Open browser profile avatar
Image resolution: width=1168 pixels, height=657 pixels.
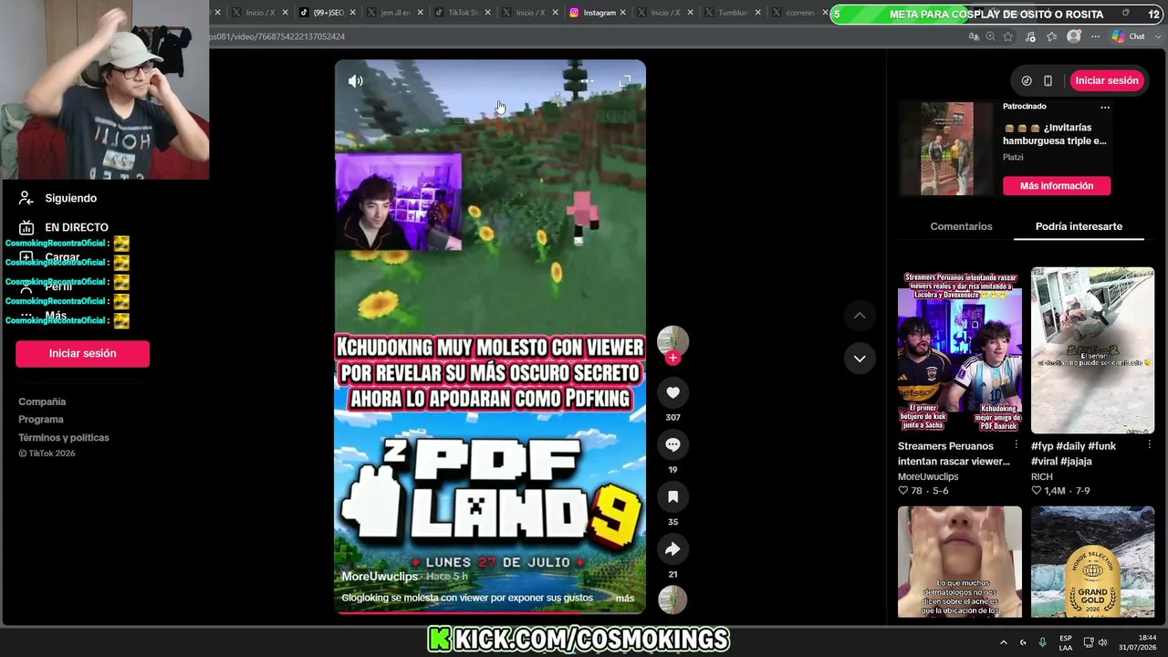(x=1074, y=36)
